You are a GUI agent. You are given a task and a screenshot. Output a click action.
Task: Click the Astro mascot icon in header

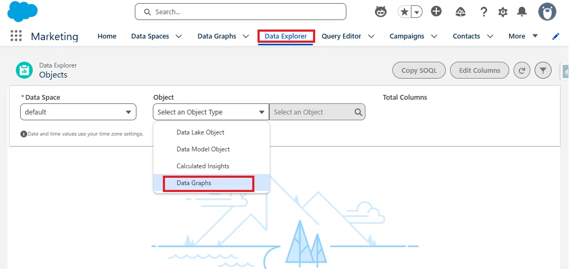pos(381,12)
